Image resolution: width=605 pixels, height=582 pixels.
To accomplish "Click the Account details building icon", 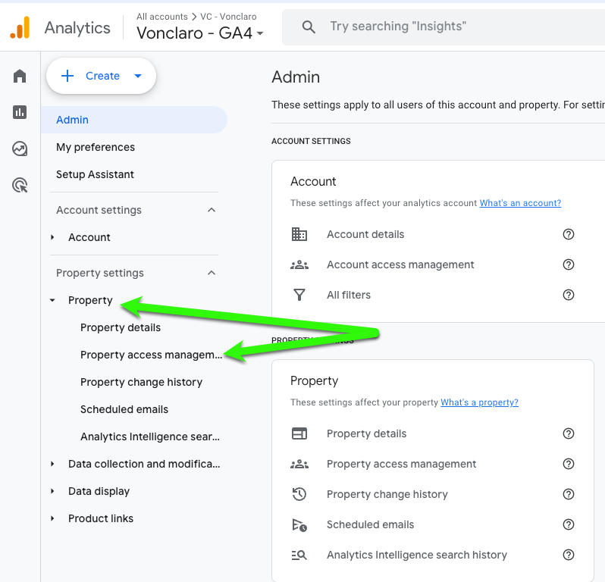I will click(x=299, y=234).
